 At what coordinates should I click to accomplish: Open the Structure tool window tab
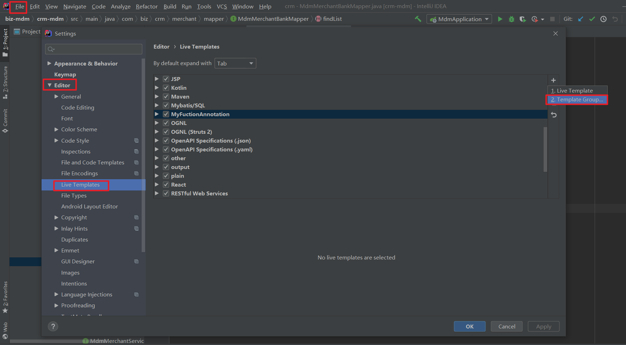point(5,82)
